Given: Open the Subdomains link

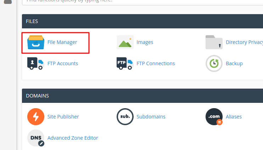Looking at the screenshot, I should pos(151,117).
